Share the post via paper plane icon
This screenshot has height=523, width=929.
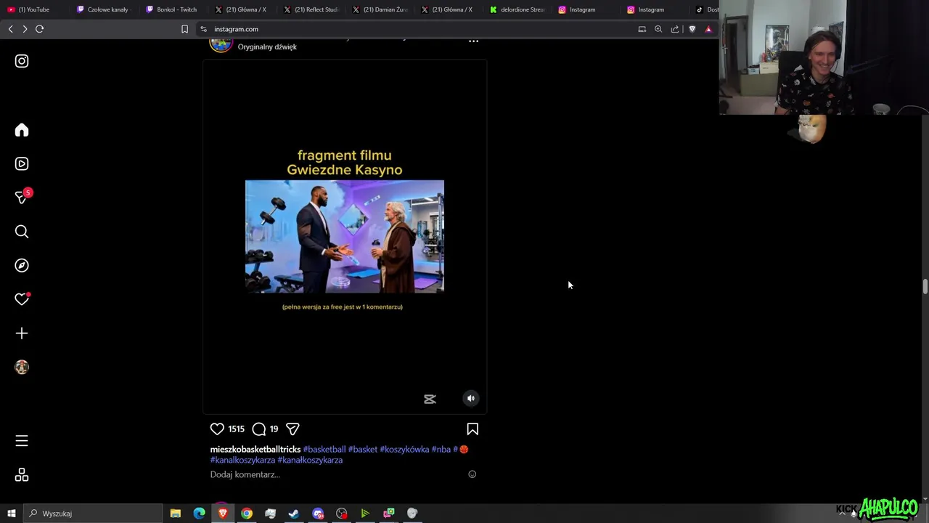point(292,429)
